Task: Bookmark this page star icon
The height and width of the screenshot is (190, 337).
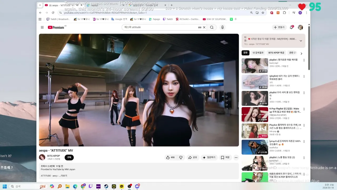Action: click(263, 13)
